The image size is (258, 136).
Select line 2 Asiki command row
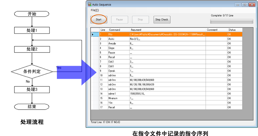pos(167,39)
